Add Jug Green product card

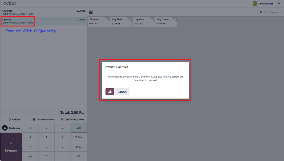[166, 22]
